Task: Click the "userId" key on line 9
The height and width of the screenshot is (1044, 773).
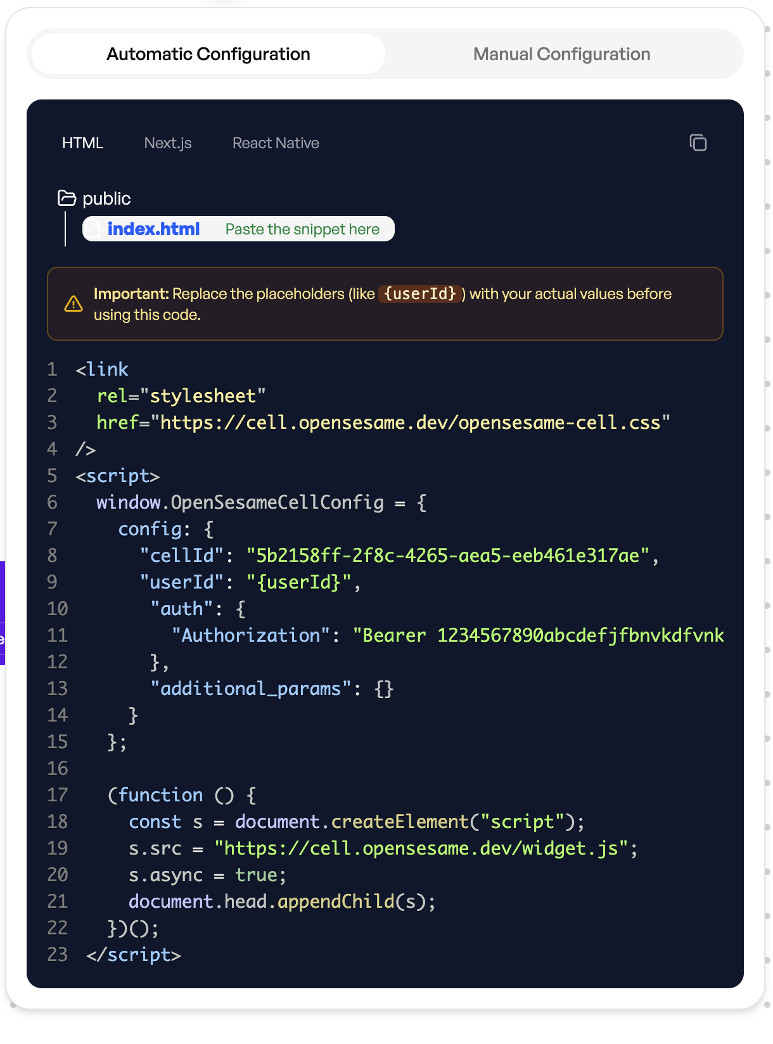Action: coord(182,582)
